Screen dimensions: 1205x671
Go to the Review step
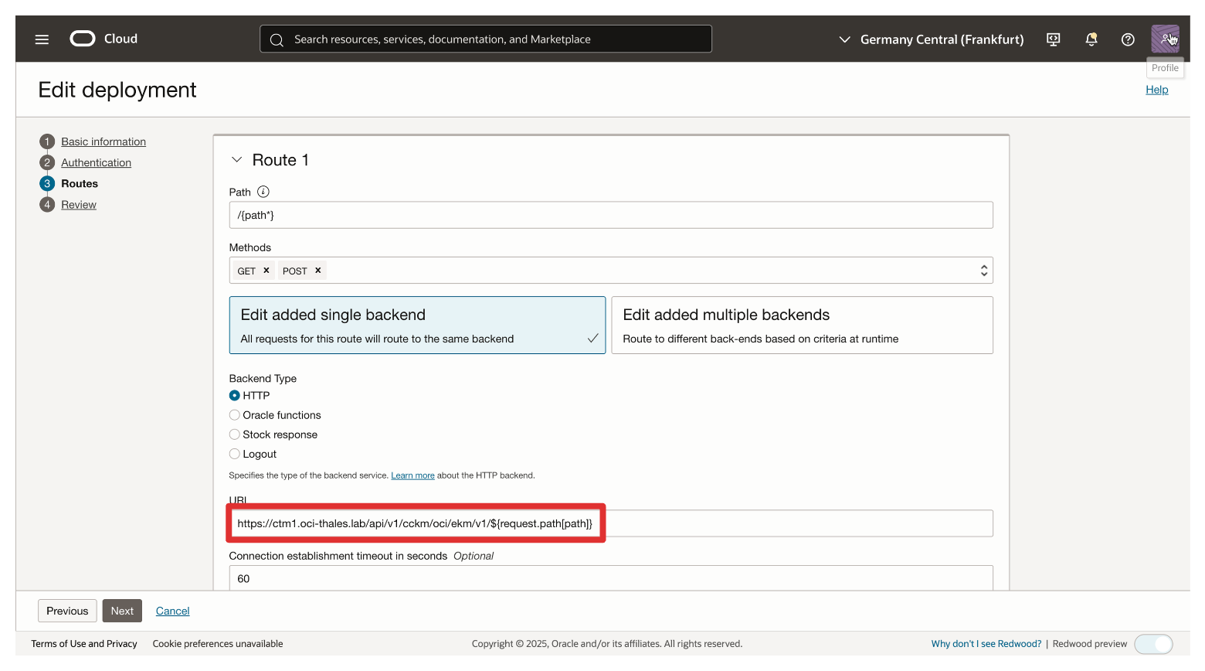tap(79, 205)
